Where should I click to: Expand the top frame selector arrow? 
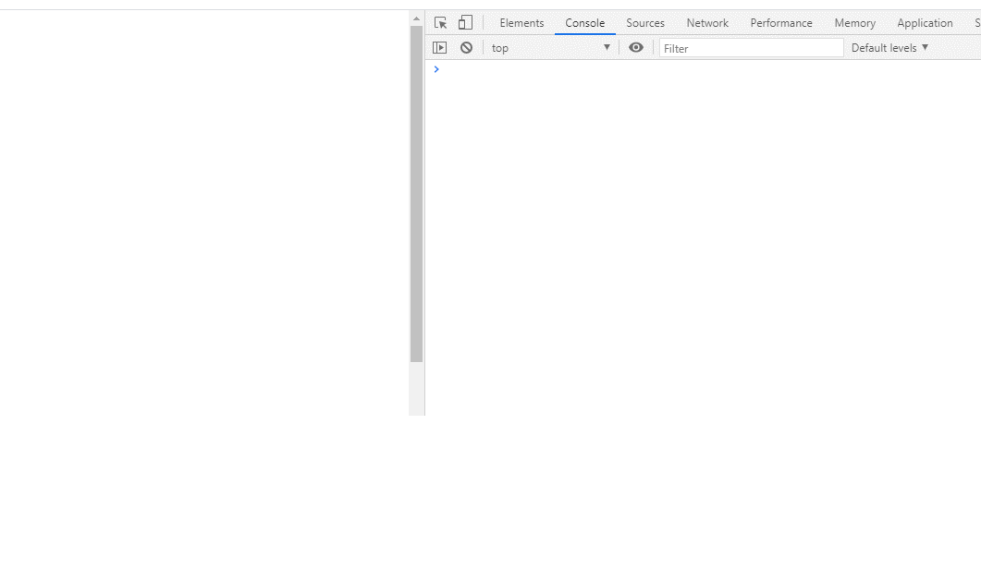(607, 47)
